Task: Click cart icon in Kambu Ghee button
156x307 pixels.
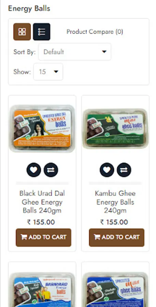Action: [97, 237]
